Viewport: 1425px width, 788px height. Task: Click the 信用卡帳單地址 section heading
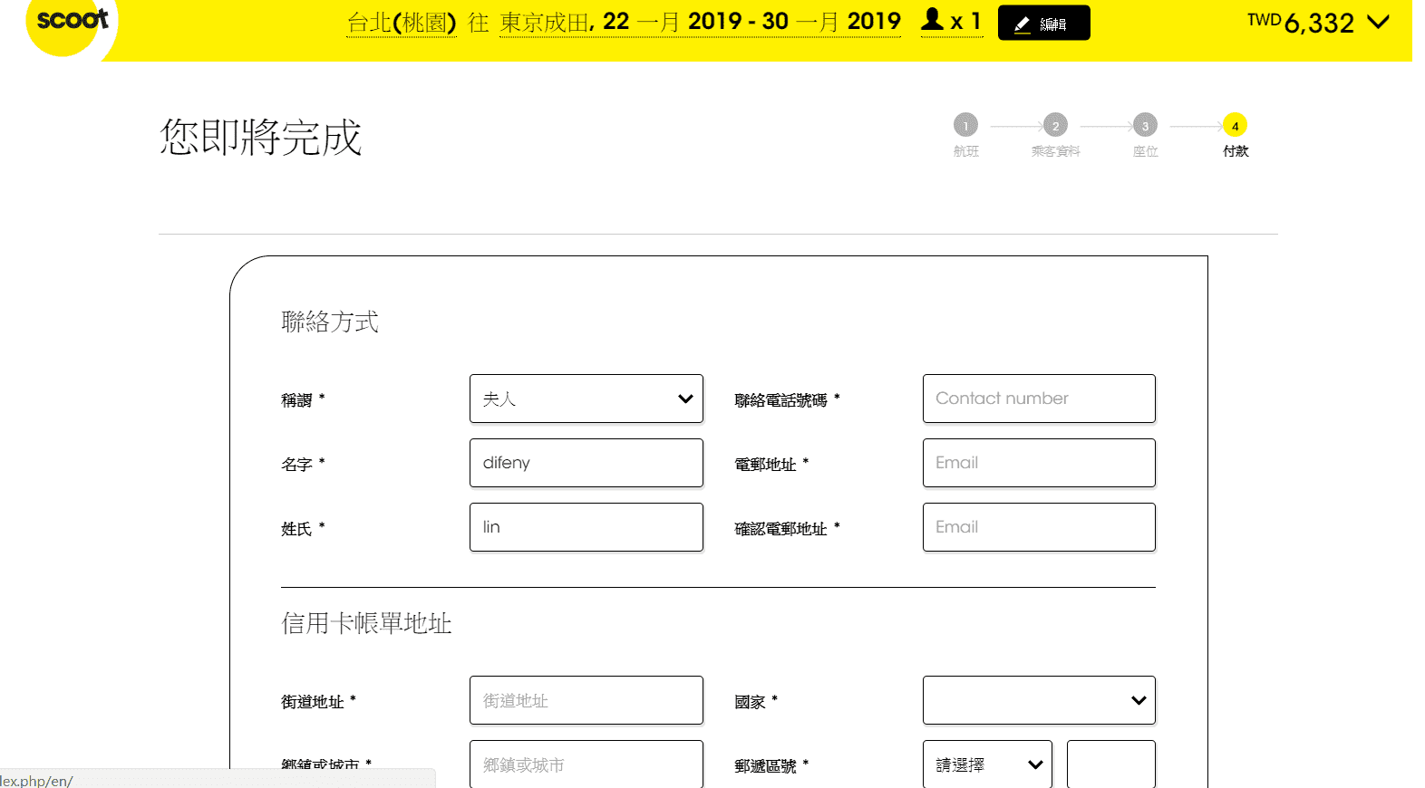(366, 623)
